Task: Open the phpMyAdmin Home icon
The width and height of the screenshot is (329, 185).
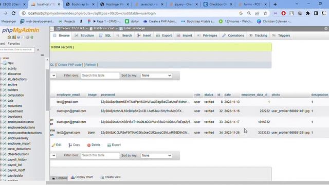Action: 9,37
